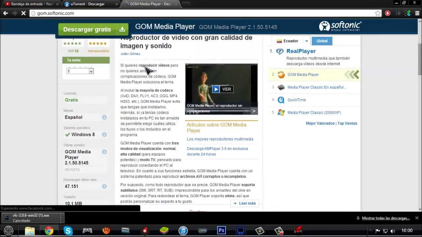
Task: Show hidden system tray icons
Action: click(x=371, y=231)
